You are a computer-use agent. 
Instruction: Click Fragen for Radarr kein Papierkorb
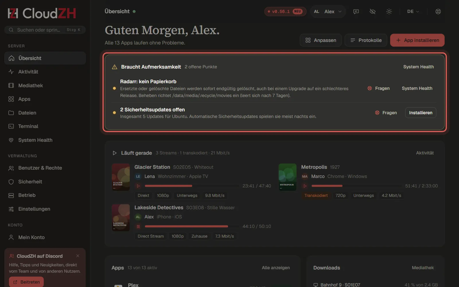click(x=379, y=88)
